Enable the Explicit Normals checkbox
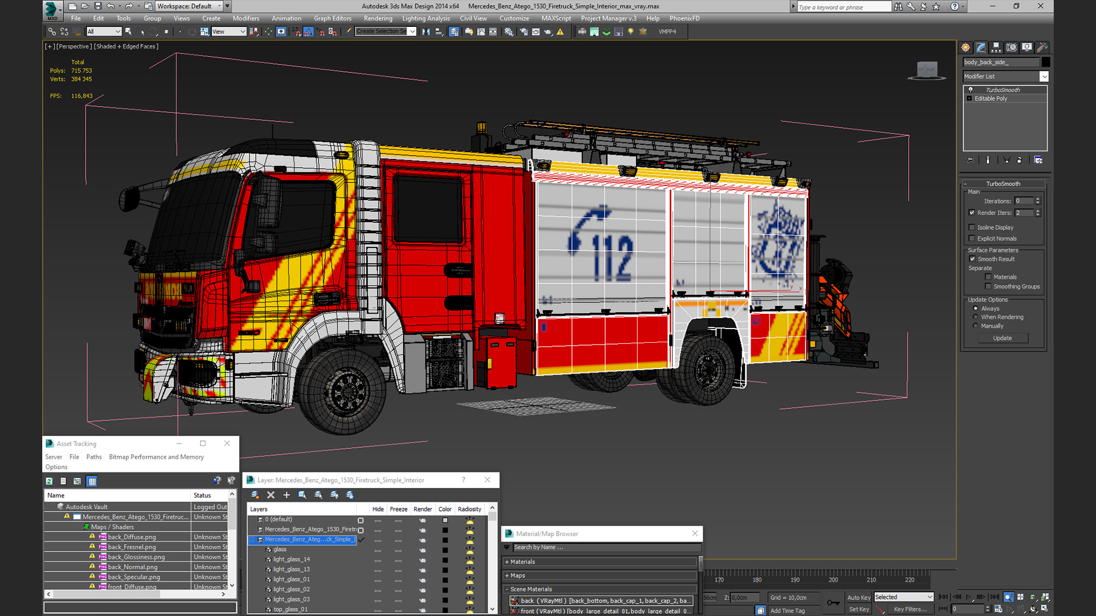Screen dimensions: 1096x616 pos(972,238)
